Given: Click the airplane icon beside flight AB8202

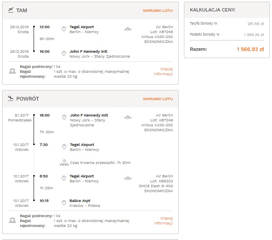Looking at the screenshot, I should point(128,178).
